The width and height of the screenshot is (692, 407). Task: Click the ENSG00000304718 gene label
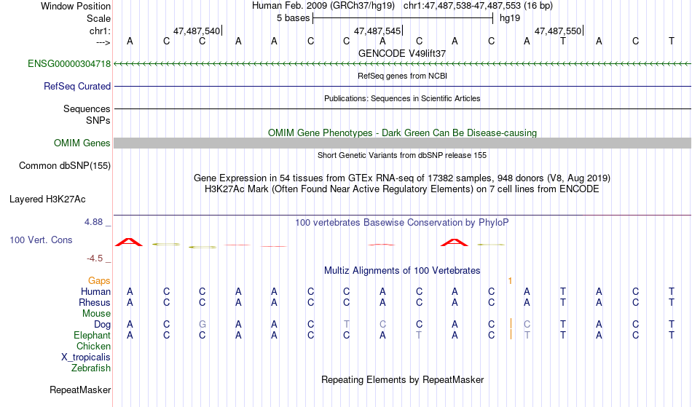coord(69,64)
